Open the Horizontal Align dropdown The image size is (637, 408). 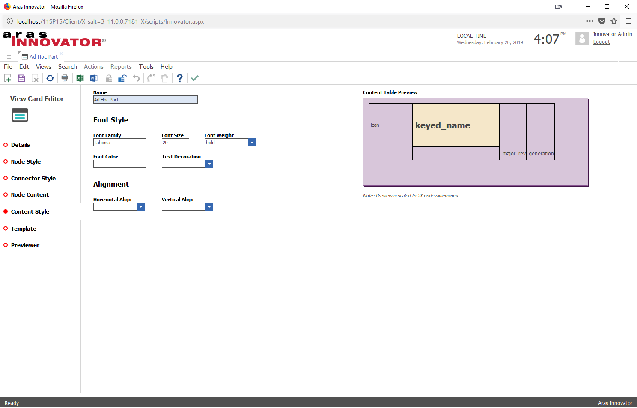[141, 207]
